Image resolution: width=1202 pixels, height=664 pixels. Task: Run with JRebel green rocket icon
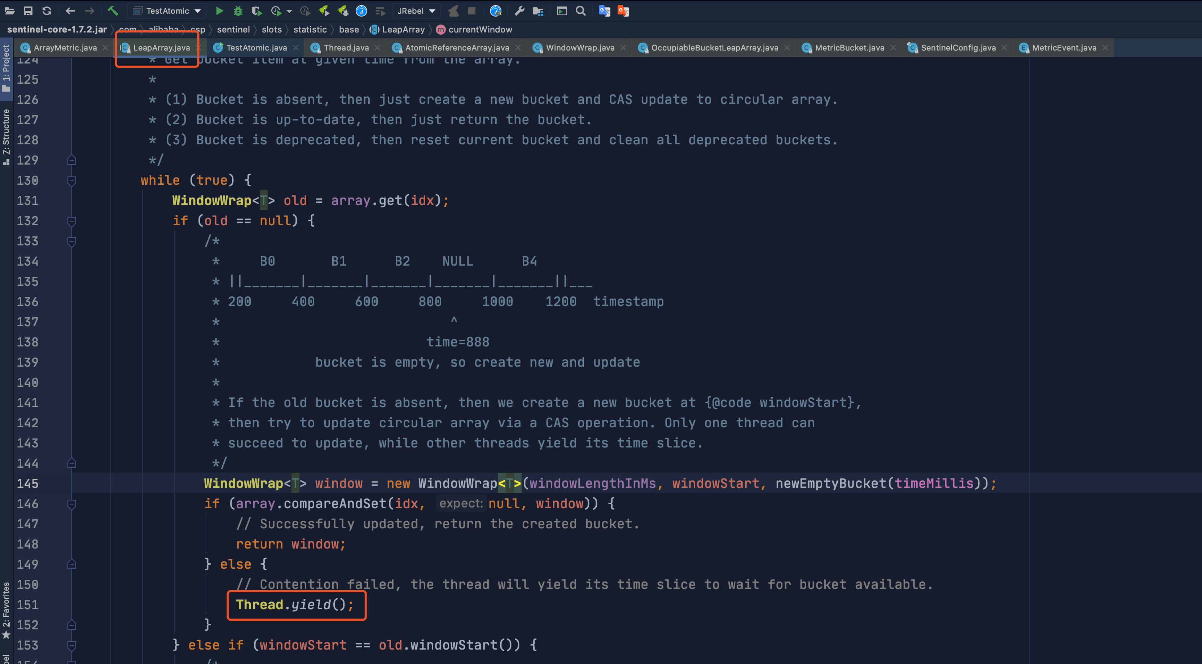pyautogui.click(x=324, y=11)
